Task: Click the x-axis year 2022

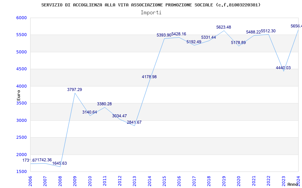Action: coord(268,181)
